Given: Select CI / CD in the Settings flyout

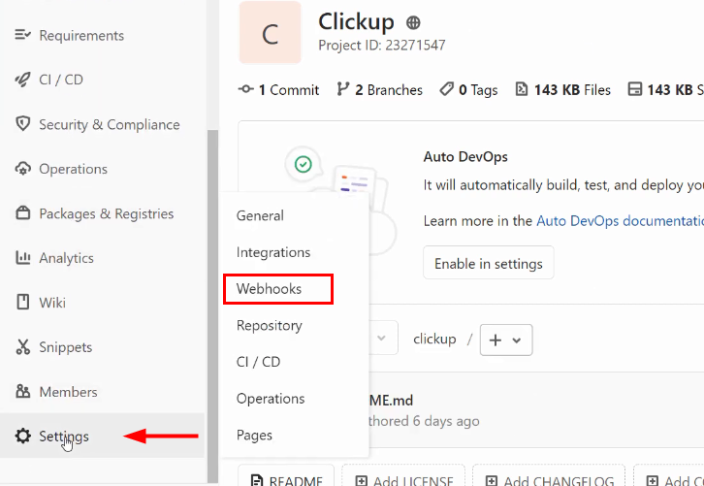Looking at the screenshot, I should pos(258,362).
